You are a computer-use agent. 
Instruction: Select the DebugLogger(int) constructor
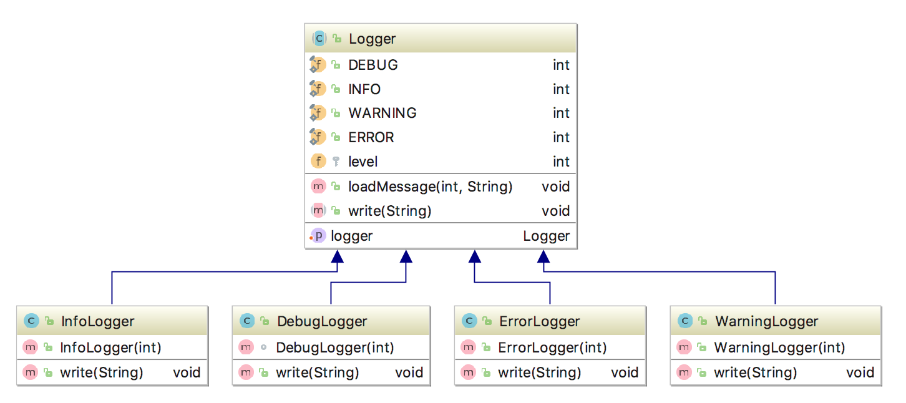tap(336, 347)
